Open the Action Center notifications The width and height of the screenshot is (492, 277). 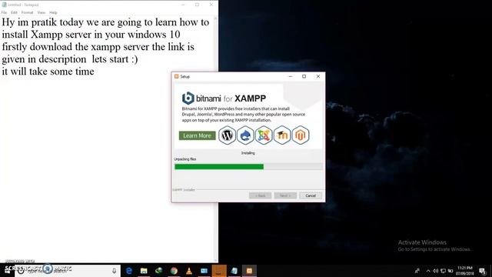coord(483,271)
